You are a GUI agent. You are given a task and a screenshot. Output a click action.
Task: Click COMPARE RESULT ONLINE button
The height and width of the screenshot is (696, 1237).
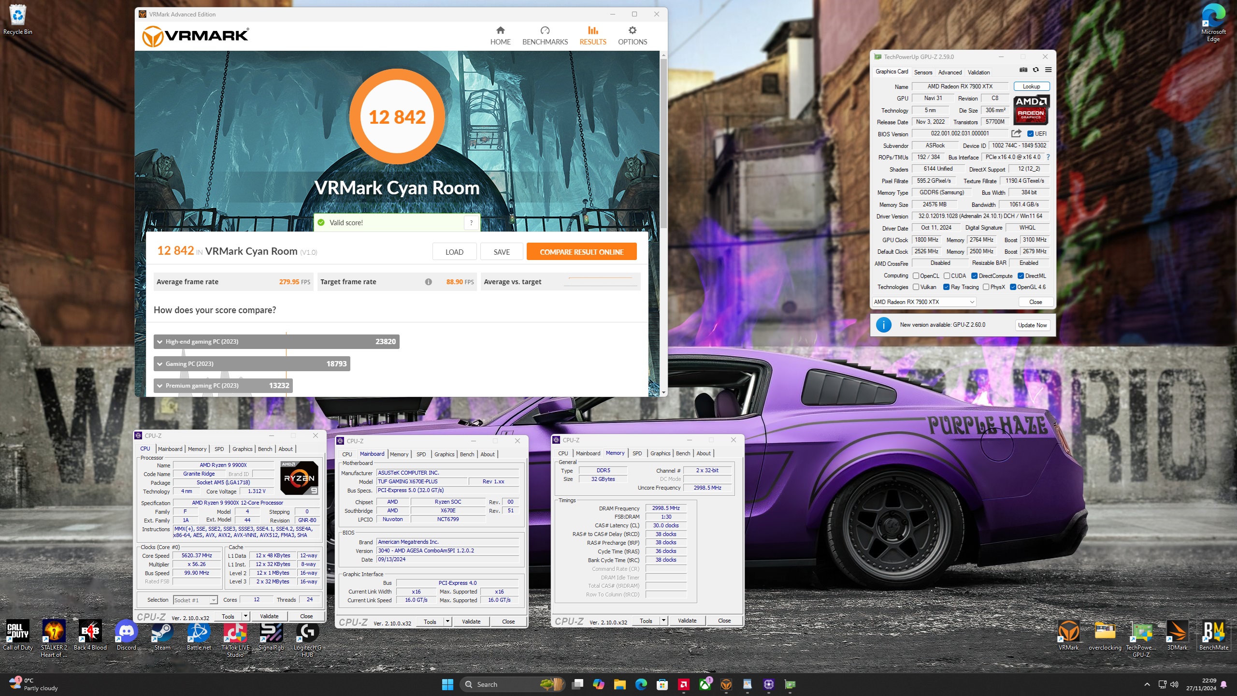(x=581, y=252)
